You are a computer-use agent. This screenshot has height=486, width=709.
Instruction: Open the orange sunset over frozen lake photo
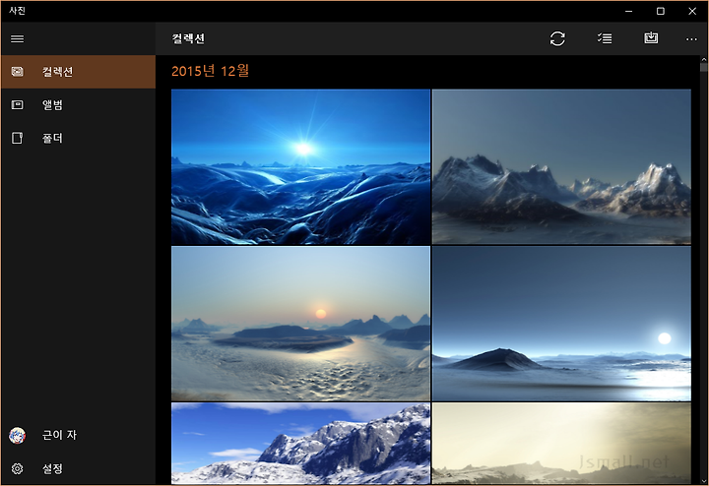[x=300, y=324]
